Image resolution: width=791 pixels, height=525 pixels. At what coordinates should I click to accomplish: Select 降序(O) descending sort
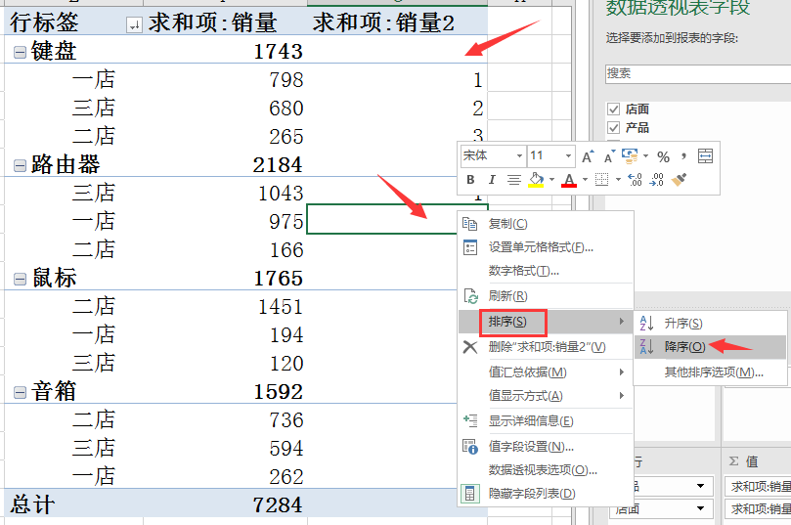[x=710, y=347]
